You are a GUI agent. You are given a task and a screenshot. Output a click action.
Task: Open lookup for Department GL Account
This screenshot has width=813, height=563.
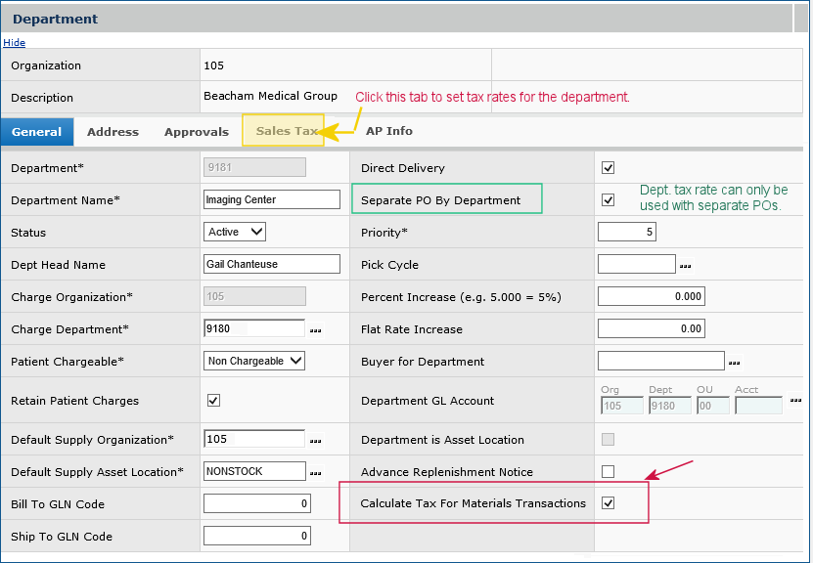point(795,401)
